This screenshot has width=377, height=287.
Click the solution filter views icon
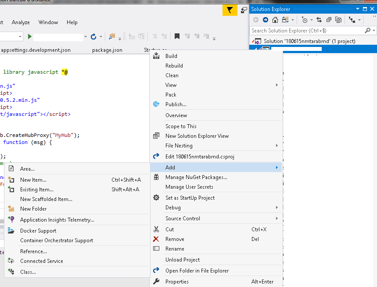tap(285, 20)
